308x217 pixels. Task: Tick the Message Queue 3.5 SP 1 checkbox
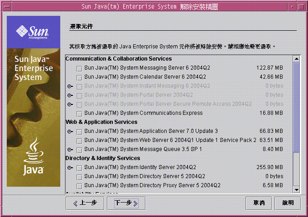pyautogui.click(x=79, y=150)
